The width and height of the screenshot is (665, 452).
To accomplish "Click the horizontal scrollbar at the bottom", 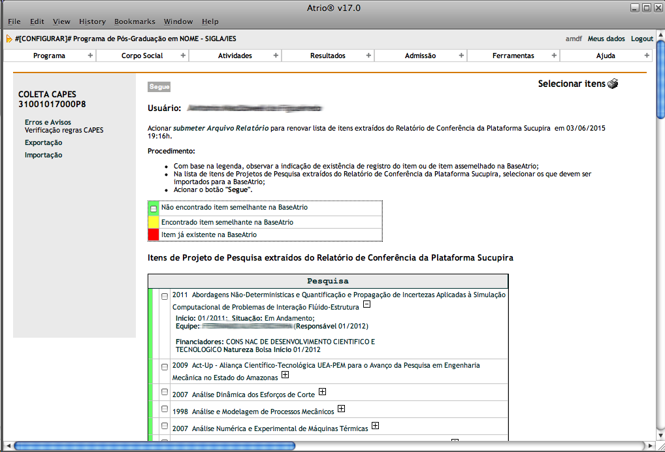I will pyautogui.click(x=327, y=446).
